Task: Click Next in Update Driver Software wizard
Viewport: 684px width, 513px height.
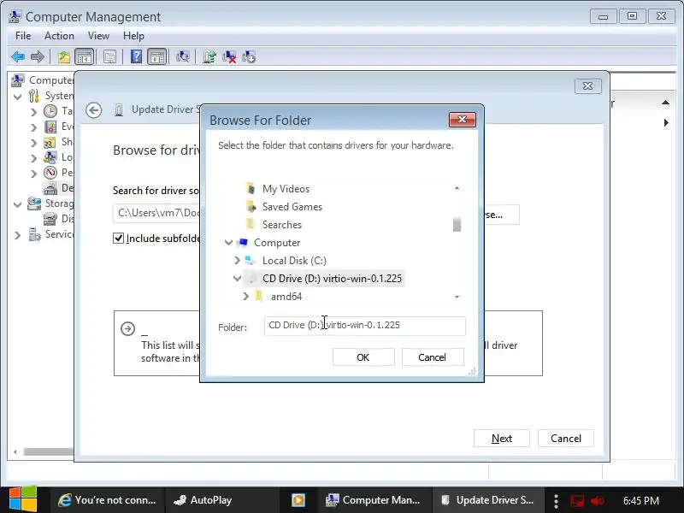Action: point(502,439)
